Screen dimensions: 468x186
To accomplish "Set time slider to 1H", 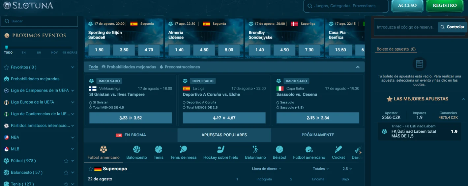I will coord(24,53).
